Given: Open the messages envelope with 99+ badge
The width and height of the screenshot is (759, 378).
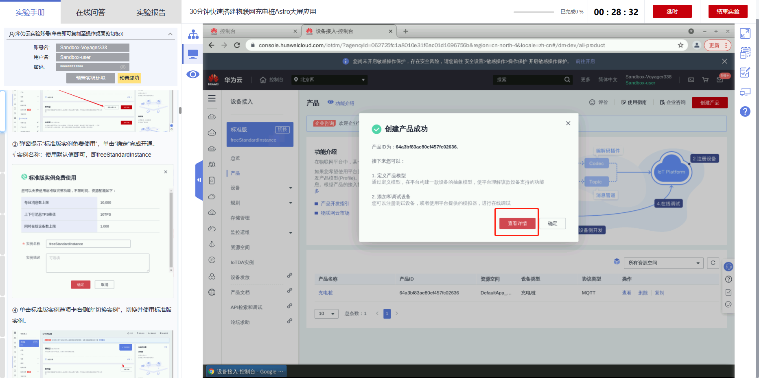Looking at the screenshot, I should point(720,80).
